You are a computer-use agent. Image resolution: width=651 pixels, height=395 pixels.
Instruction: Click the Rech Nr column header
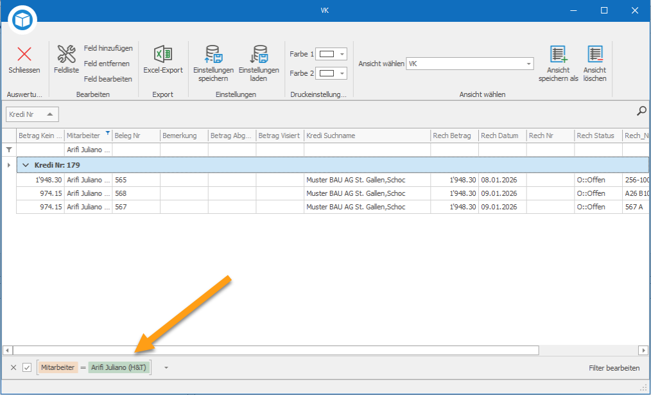pos(551,136)
